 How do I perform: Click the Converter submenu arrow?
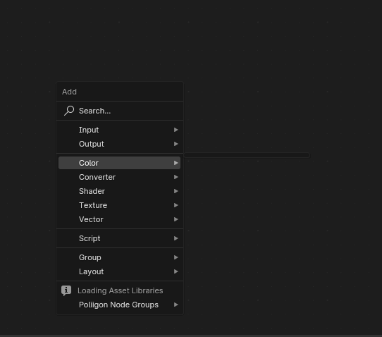[176, 177]
